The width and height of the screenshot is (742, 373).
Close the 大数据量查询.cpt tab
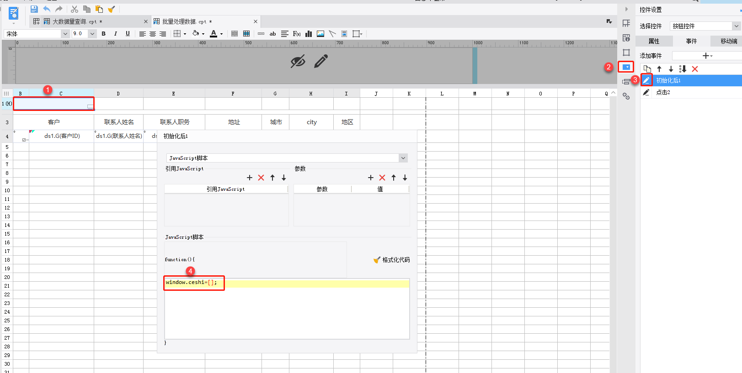coord(146,21)
